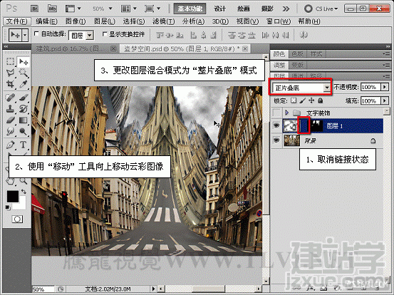Show more workspaces with >> arrow
The image size is (394, 295).
point(286,9)
